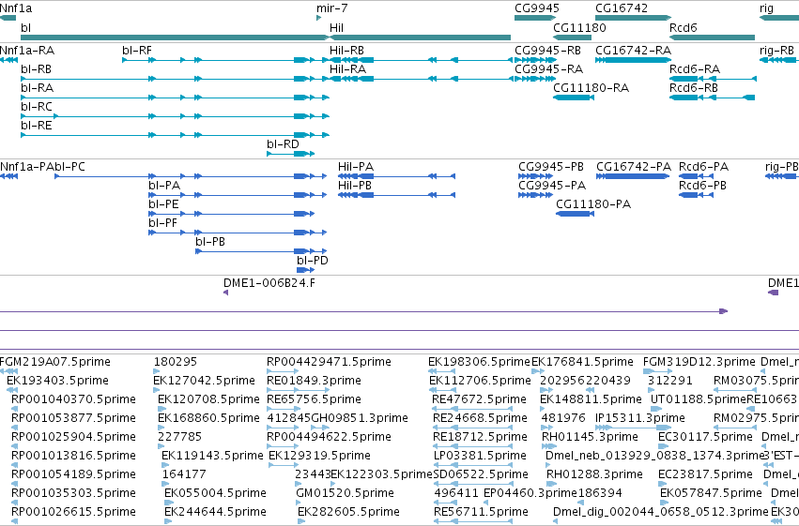
Task: Click the Rcd6-RB transcript label
Action: click(694, 88)
